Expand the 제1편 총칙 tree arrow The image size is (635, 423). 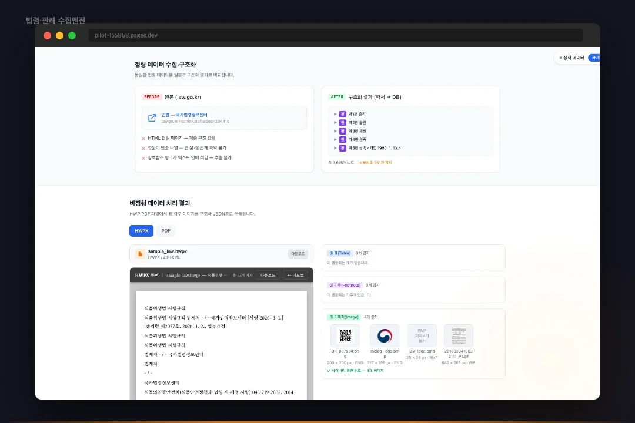(335, 114)
